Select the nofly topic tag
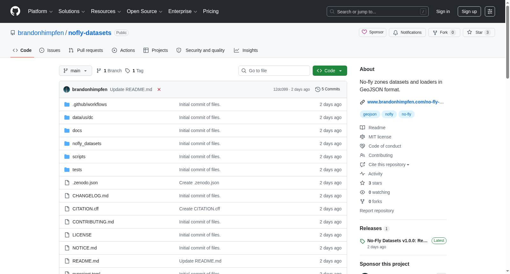Viewport: 510px width, 274px height. (389, 114)
